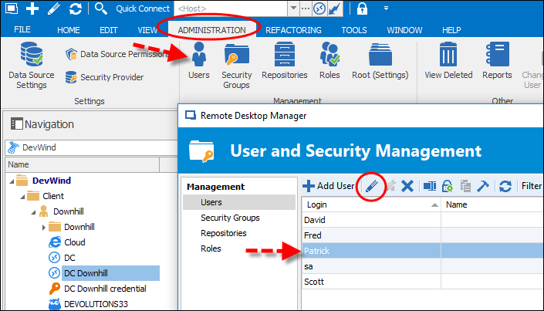This screenshot has width=544, height=311.
Task: Click the ellipsis button next to host field
Action: [306, 8]
